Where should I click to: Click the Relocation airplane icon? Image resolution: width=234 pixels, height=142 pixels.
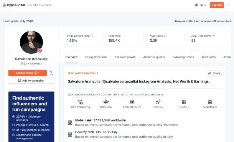pos(106,102)
